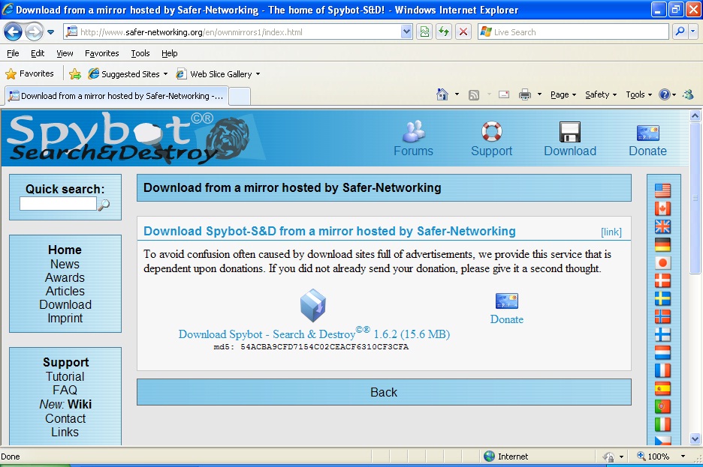Open the Safety command bar menu
This screenshot has width=703, height=467.
tap(601, 94)
